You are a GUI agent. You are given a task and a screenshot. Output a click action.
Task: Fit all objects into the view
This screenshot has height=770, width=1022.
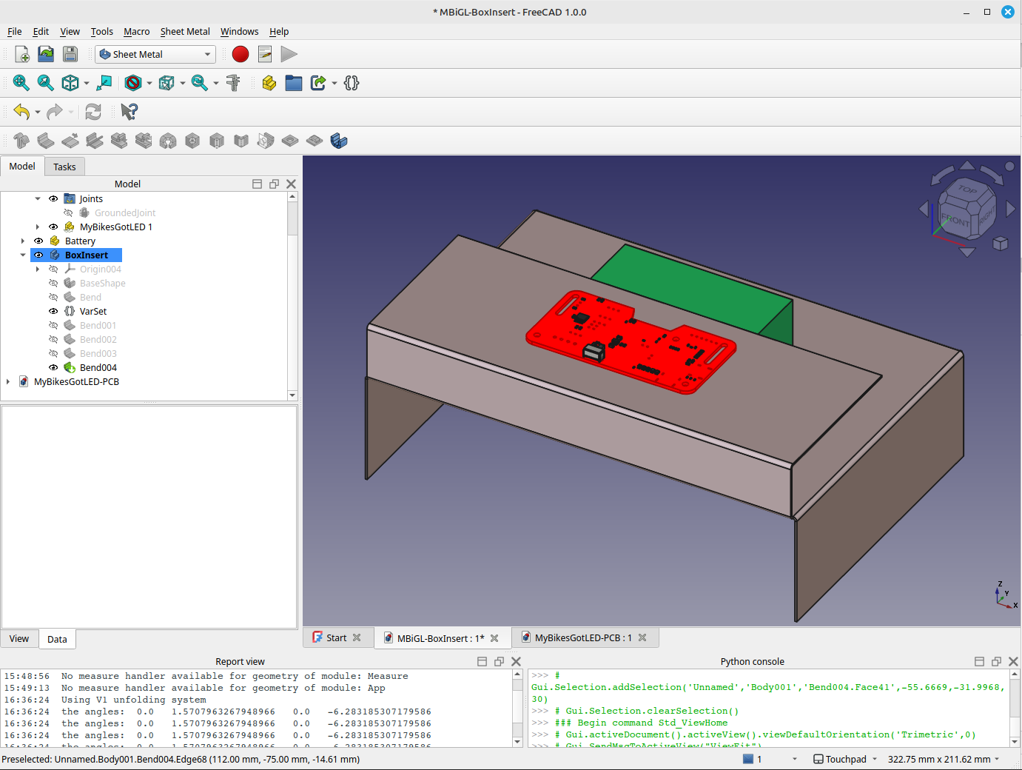[x=21, y=83]
